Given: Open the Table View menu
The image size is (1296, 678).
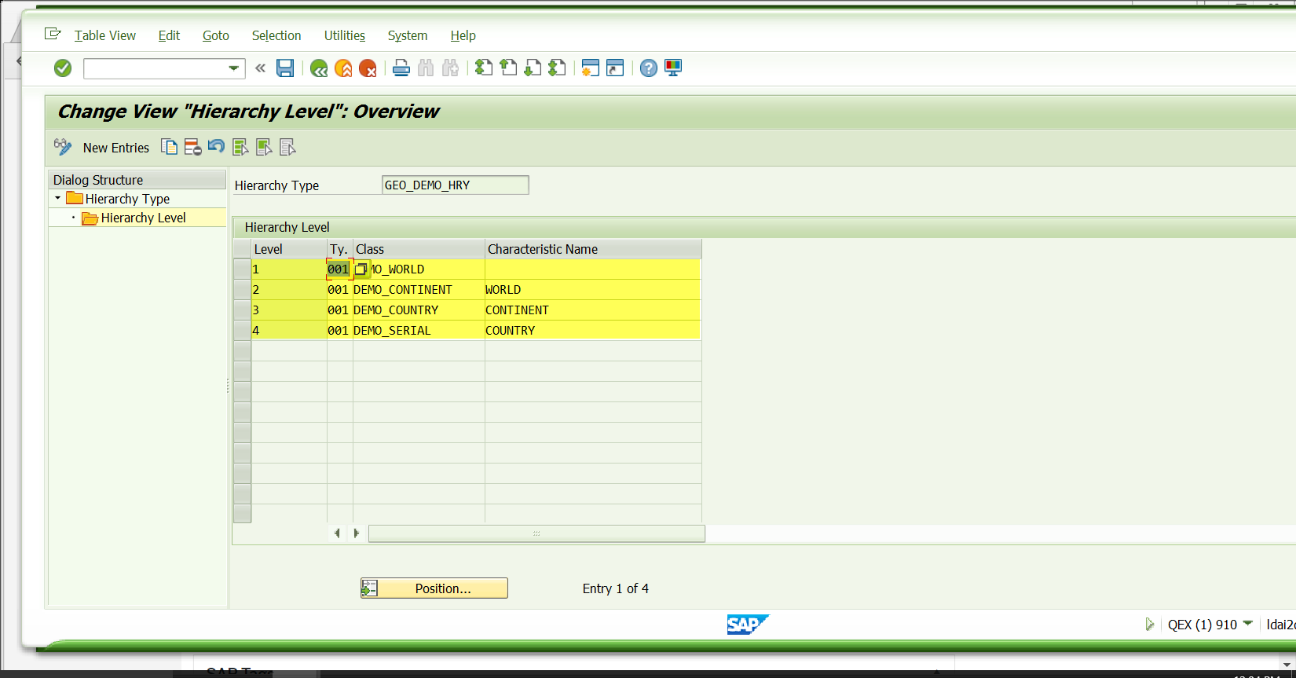Looking at the screenshot, I should [105, 35].
